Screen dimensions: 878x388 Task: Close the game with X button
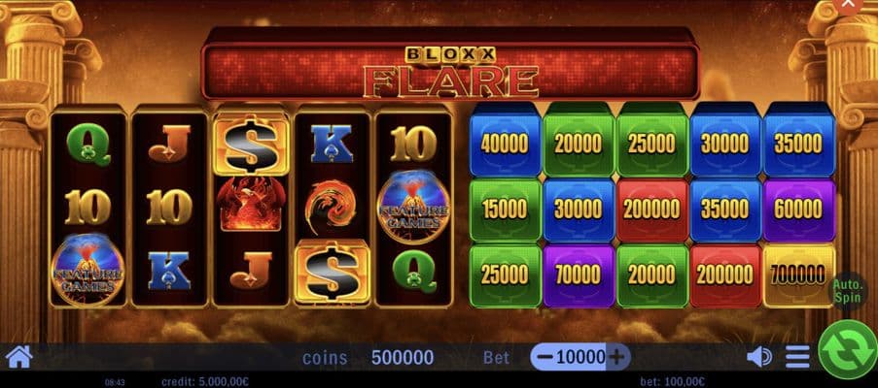point(848,5)
